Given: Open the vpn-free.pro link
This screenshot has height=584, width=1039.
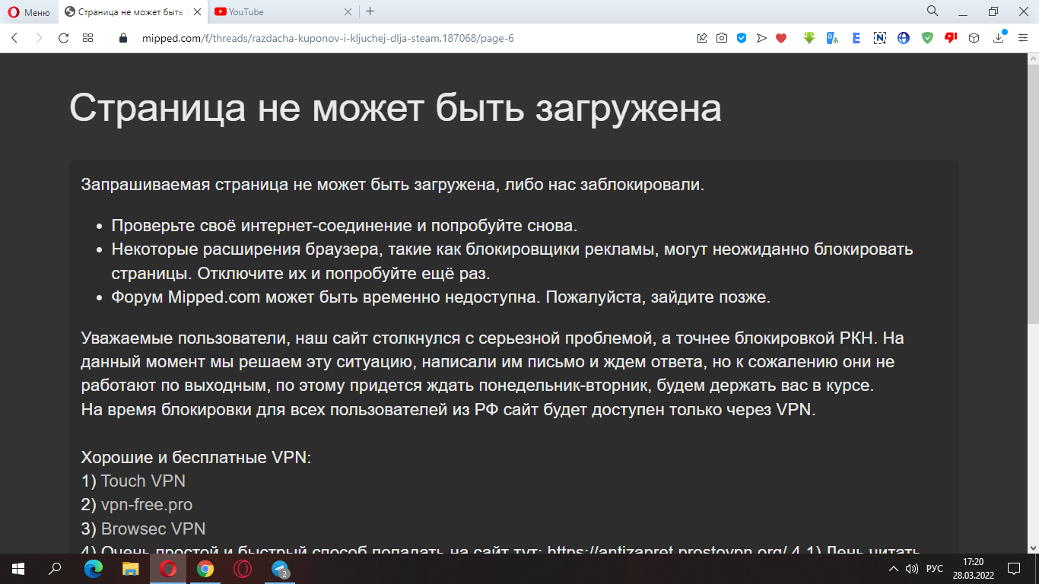Looking at the screenshot, I should pyautogui.click(x=147, y=504).
